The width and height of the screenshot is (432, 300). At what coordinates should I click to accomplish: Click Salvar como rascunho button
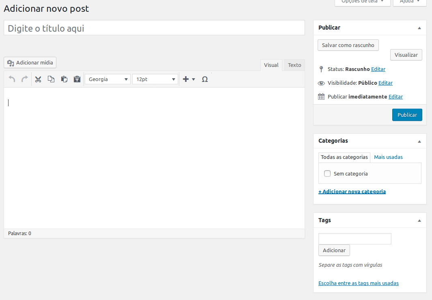(x=348, y=45)
